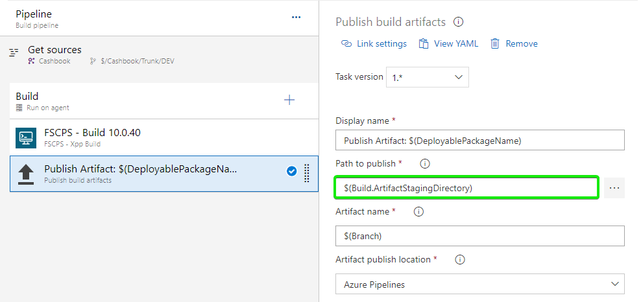Click the info icon next to Publish build artifacts title

(458, 22)
